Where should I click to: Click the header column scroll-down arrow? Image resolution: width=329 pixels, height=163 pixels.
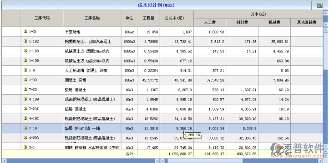point(325,24)
